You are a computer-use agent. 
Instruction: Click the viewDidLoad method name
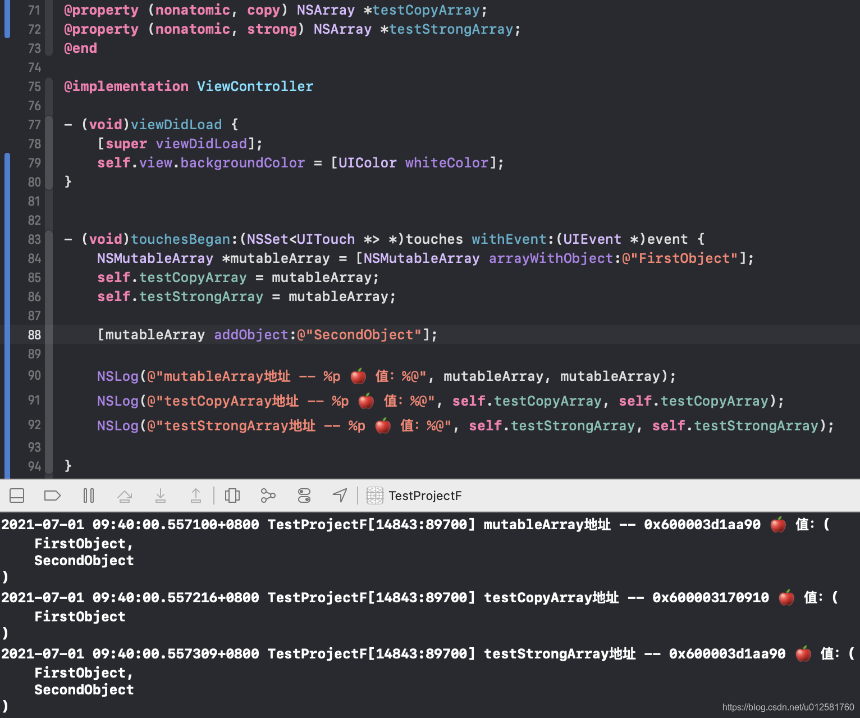click(x=176, y=125)
